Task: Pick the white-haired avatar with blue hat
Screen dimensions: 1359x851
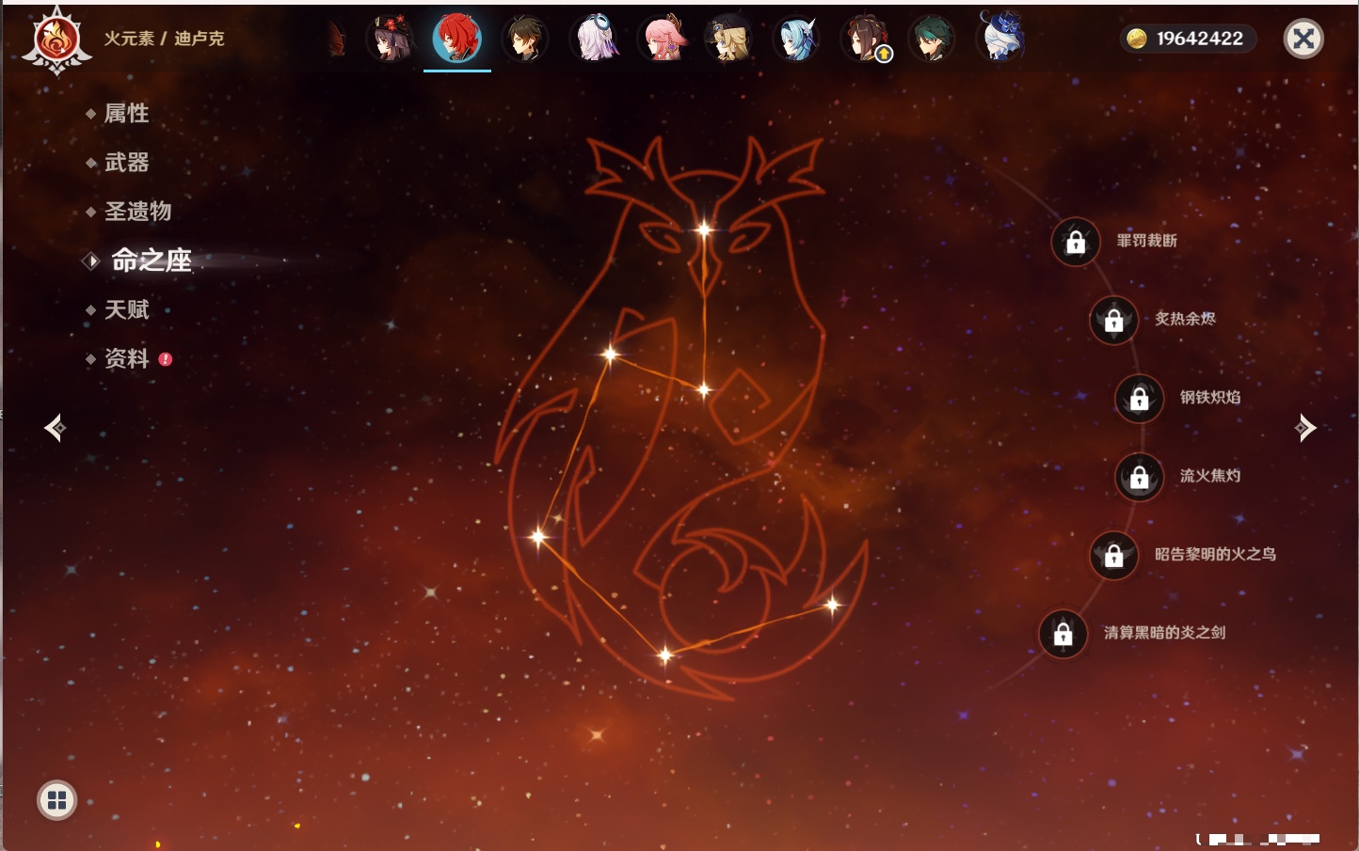Action: pos(1001,39)
